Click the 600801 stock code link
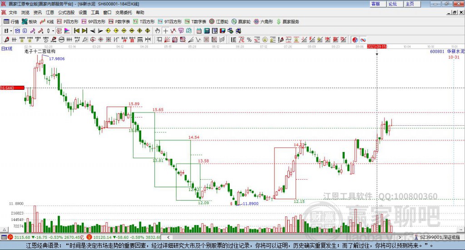 coord(437,52)
